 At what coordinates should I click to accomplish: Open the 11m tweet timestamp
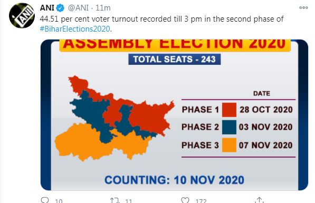103,8
